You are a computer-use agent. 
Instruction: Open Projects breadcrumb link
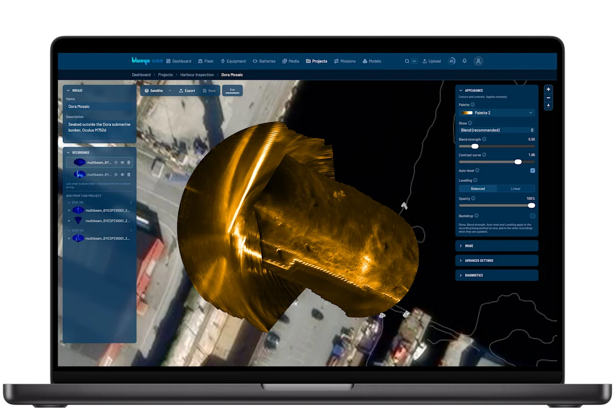pyautogui.click(x=165, y=75)
